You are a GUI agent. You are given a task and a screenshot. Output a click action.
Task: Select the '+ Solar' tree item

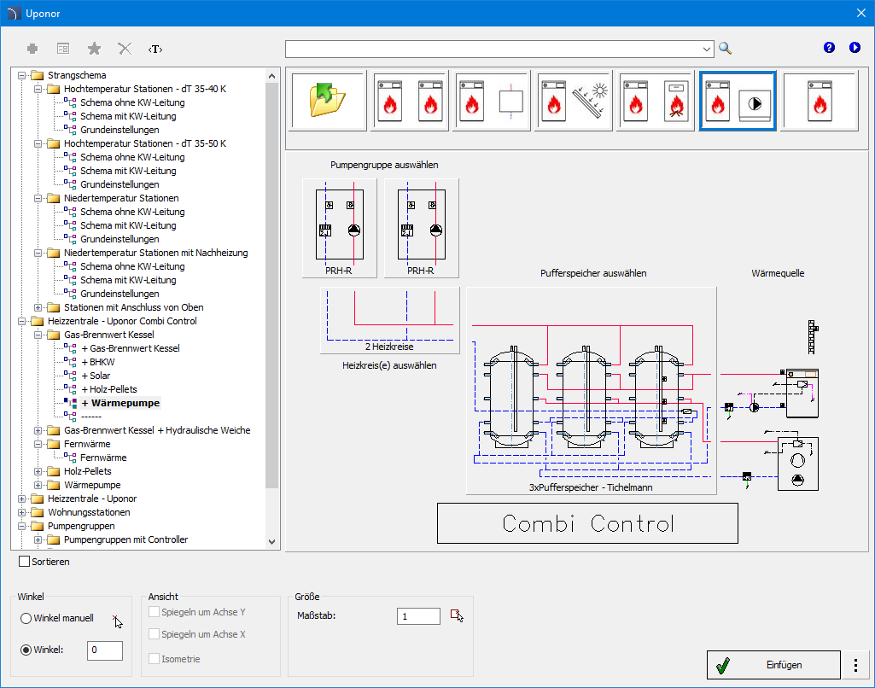tap(96, 376)
